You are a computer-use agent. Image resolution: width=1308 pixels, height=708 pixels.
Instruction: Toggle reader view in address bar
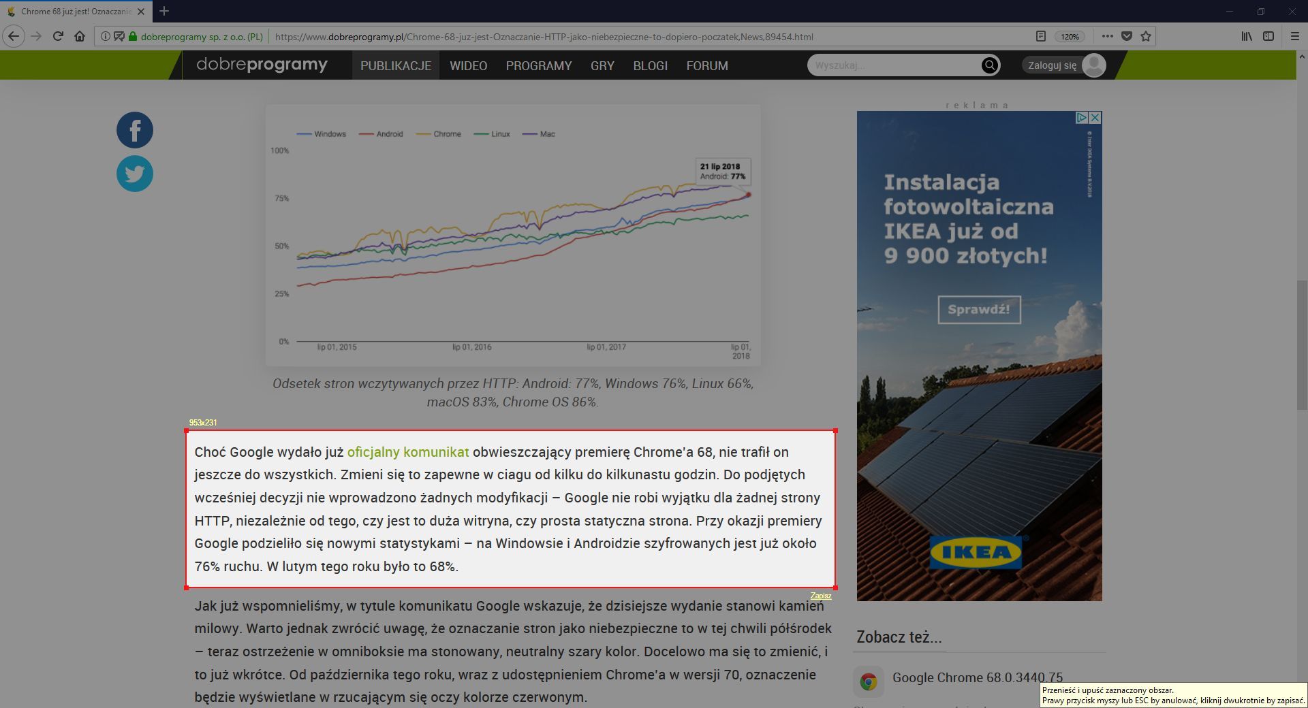[1040, 37]
